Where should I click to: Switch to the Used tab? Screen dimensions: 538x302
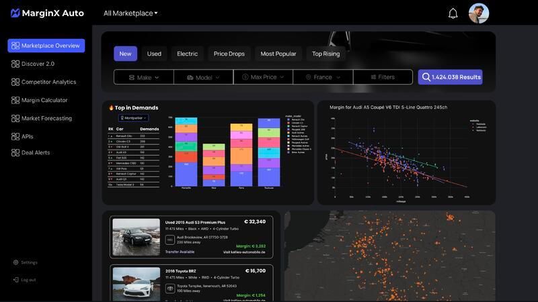click(154, 54)
